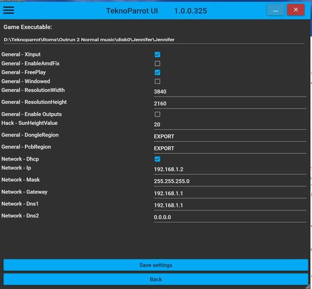Open the DongleRegion EXPORT dropdown

(x=230, y=137)
